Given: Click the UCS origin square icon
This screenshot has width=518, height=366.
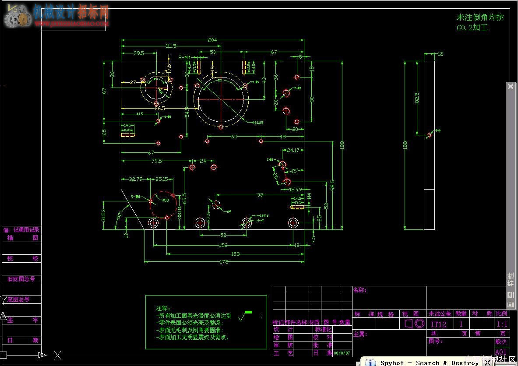Looking at the screenshot, I should click(x=4, y=355).
